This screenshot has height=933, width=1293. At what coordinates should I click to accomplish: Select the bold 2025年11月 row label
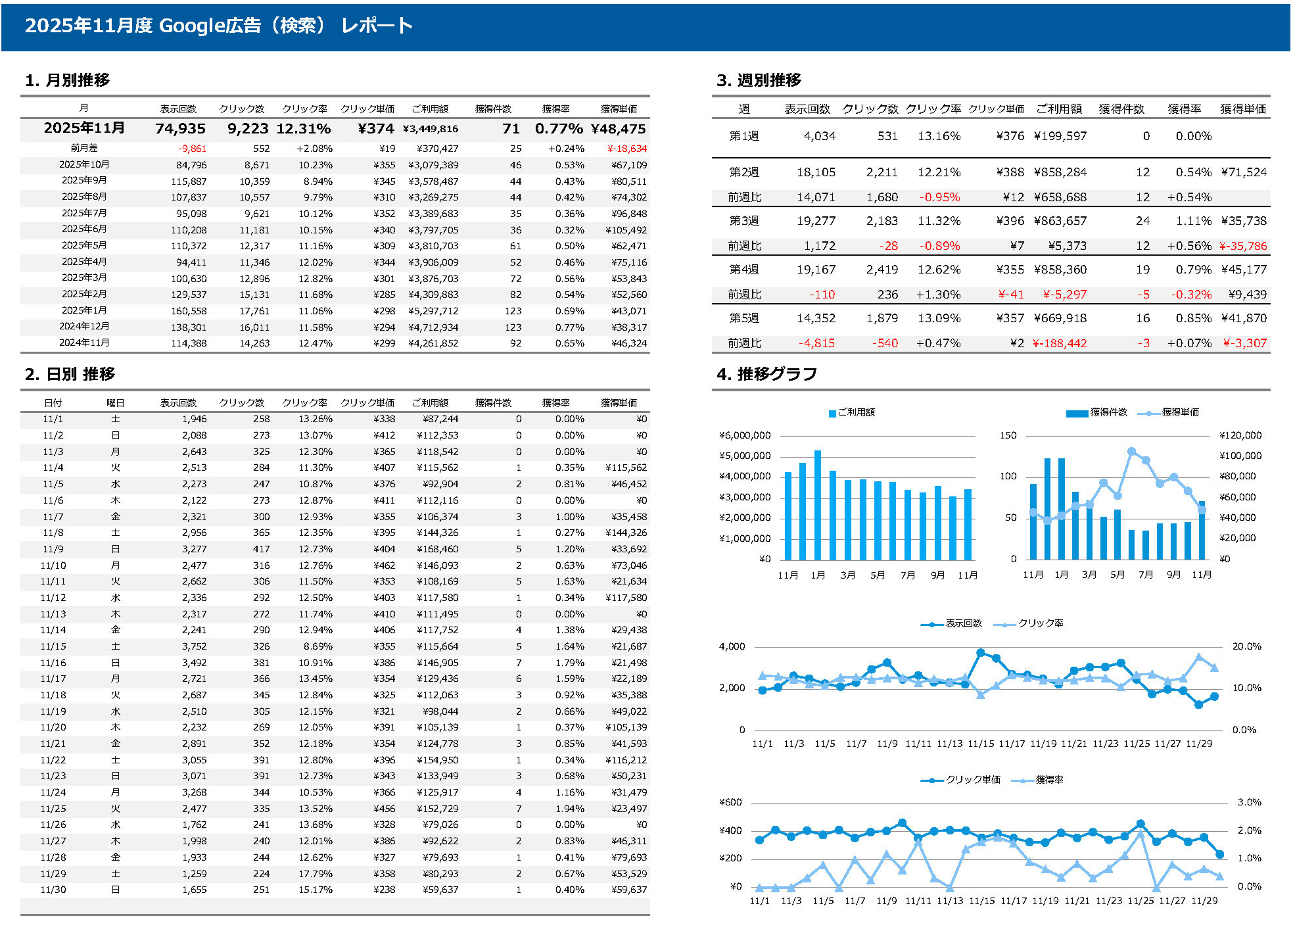coord(84,128)
